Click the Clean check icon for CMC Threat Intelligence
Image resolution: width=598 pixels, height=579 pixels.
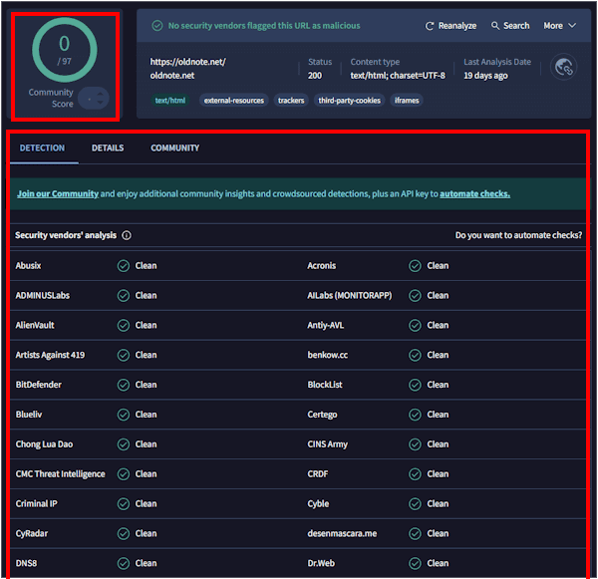click(124, 474)
